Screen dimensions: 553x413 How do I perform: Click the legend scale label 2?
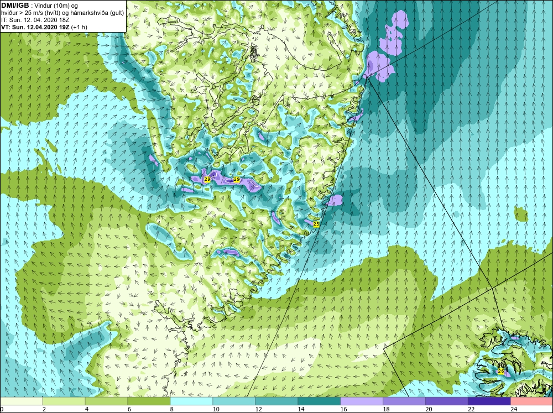tap(44, 409)
